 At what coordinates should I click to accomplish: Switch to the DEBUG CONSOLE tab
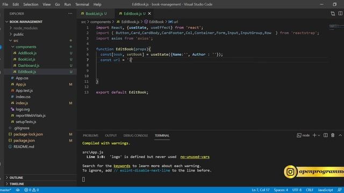point(135,136)
